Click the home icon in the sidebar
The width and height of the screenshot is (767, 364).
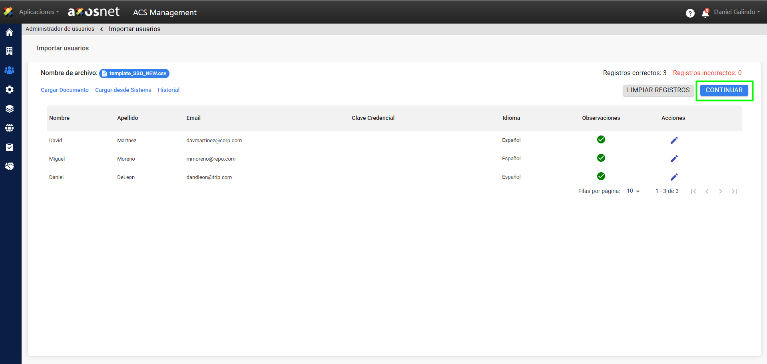tap(10, 32)
